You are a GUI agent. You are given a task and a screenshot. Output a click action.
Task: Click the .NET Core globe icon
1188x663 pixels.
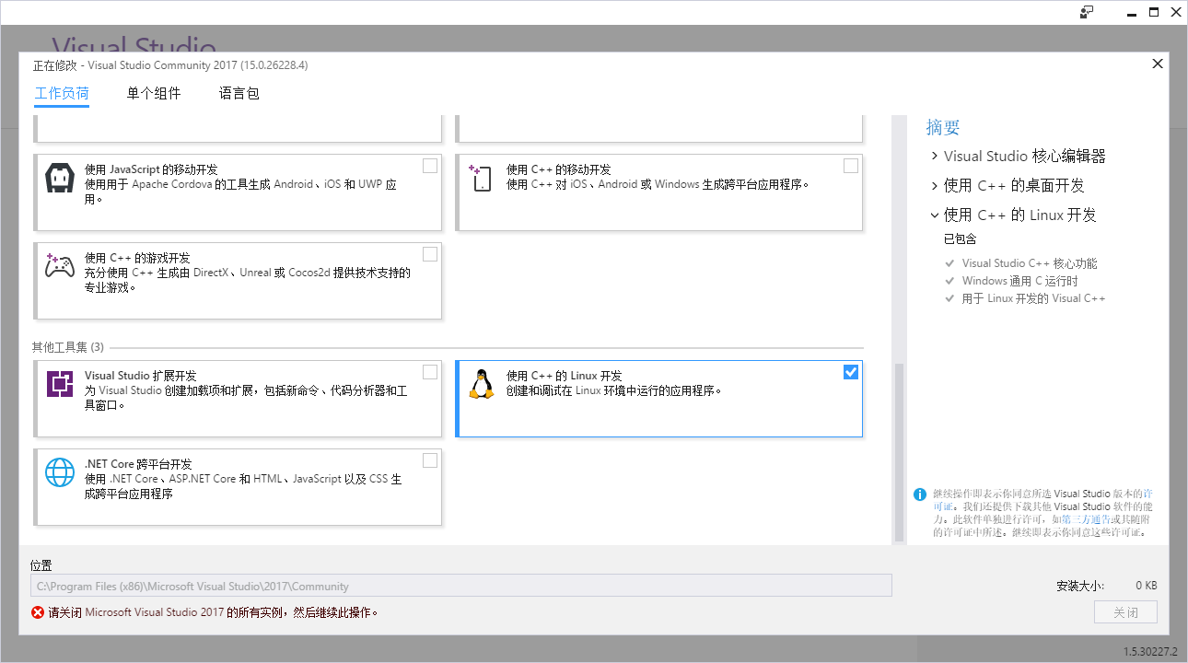click(60, 472)
